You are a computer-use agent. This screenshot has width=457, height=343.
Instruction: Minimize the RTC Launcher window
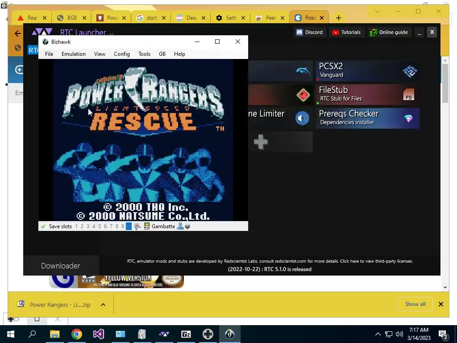420,32
